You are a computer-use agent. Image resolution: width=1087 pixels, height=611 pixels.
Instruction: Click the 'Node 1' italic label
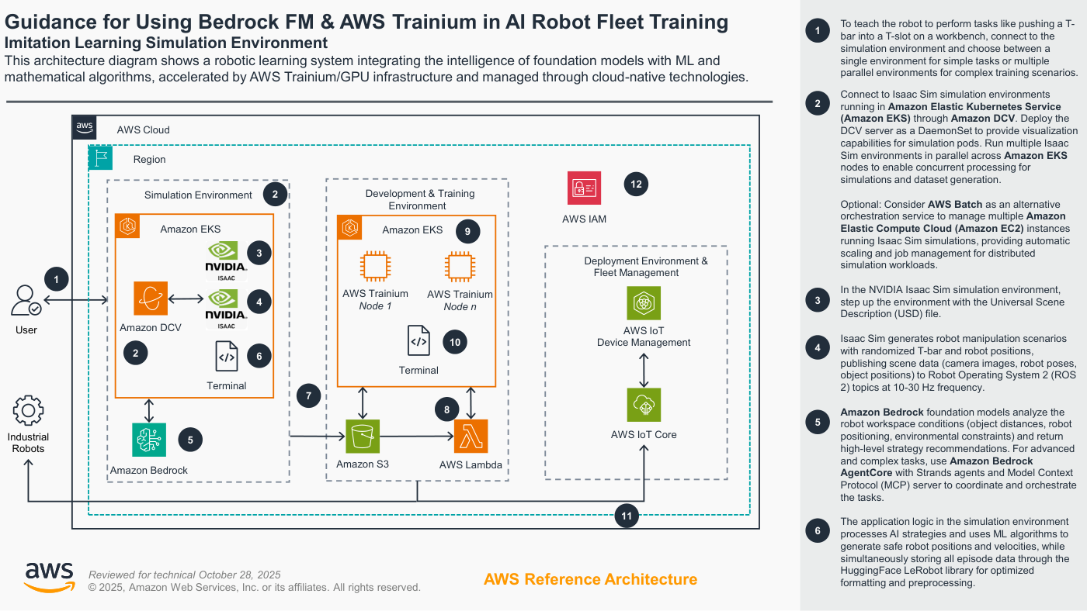click(375, 306)
